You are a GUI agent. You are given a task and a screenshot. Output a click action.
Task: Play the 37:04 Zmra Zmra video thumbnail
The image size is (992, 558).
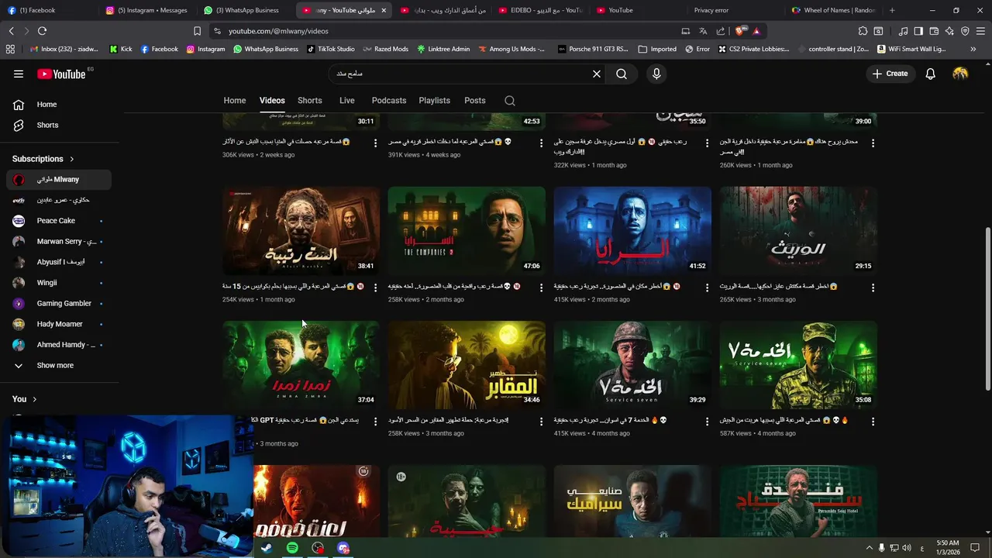(301, 364)
